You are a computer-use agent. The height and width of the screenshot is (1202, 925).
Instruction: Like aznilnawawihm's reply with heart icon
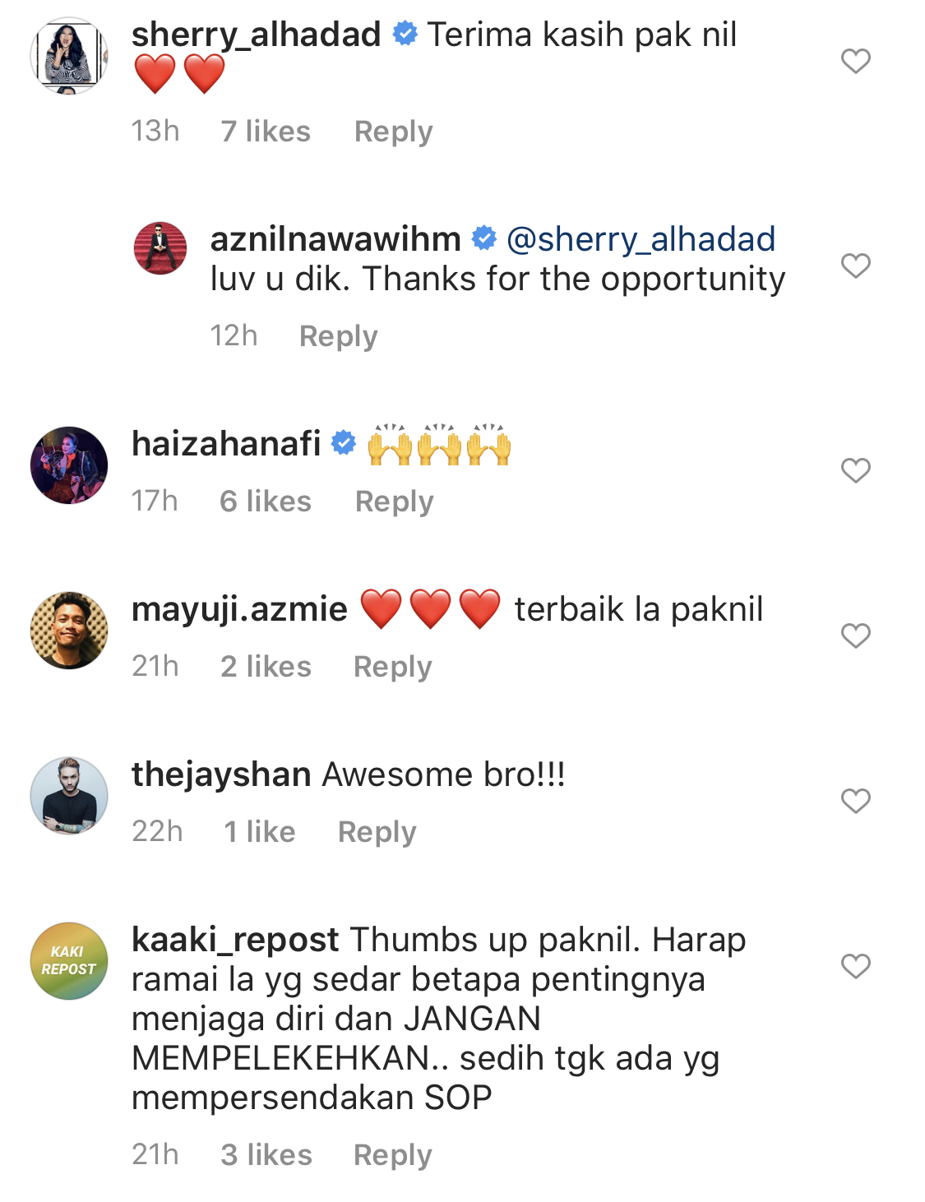click(855, 266)
